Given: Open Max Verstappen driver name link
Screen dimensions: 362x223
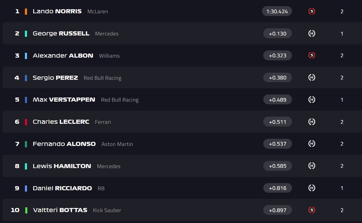Looking at the screenshot, I should pyautogui.click(x=64, y=100).
